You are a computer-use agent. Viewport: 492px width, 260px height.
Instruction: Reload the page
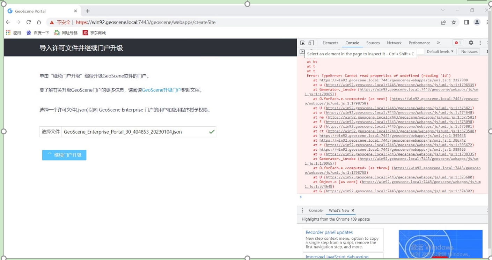tap(29, 22)
